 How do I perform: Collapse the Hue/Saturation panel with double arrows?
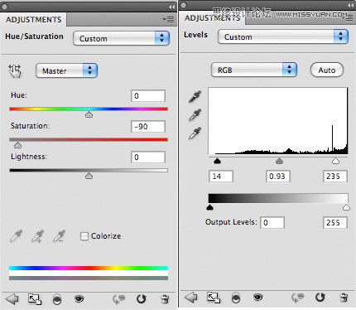click(172, 7)
